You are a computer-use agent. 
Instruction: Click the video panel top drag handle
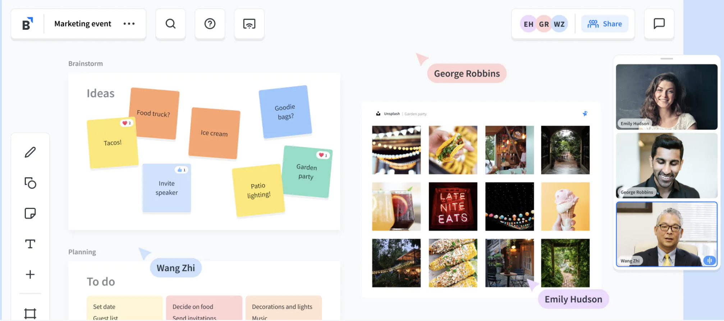(667, 59)
